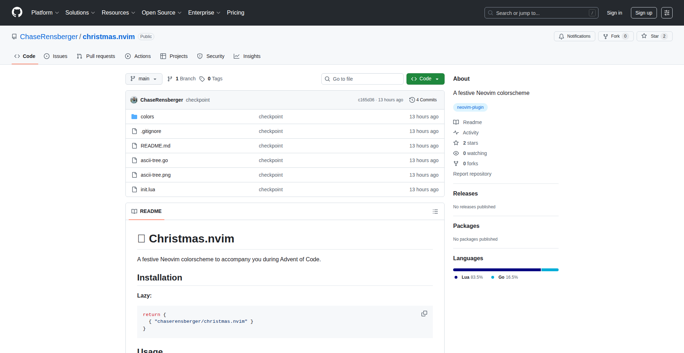Open the README outline list icon
The image size is (684, 353).
click(x=435, y=212)
